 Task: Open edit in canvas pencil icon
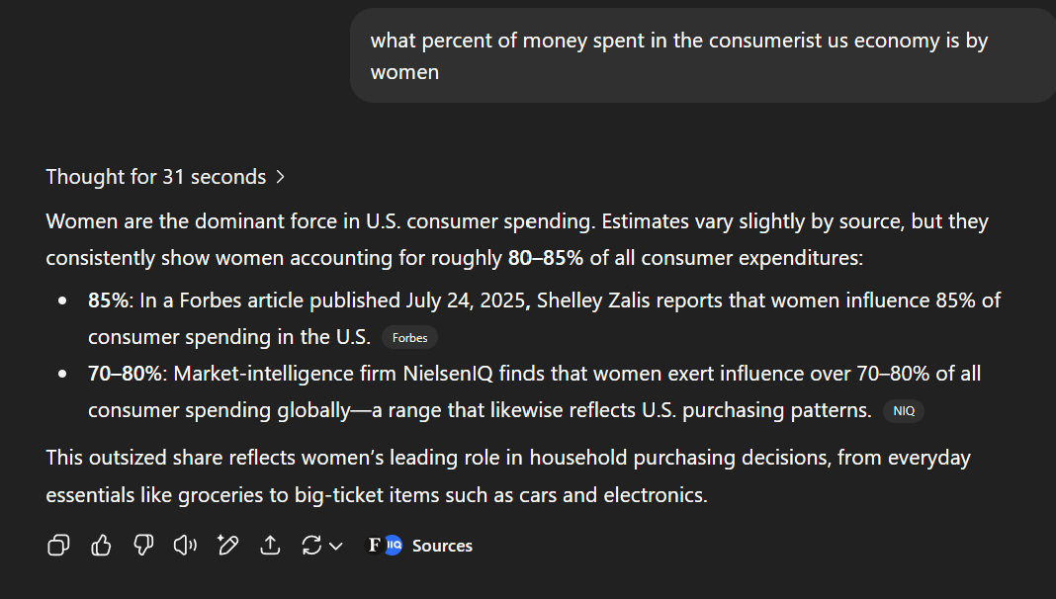(227, 546)
